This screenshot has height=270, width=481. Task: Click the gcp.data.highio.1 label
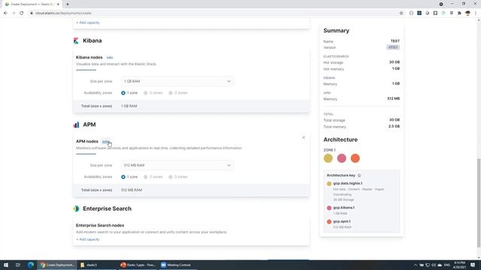[347, 183]
